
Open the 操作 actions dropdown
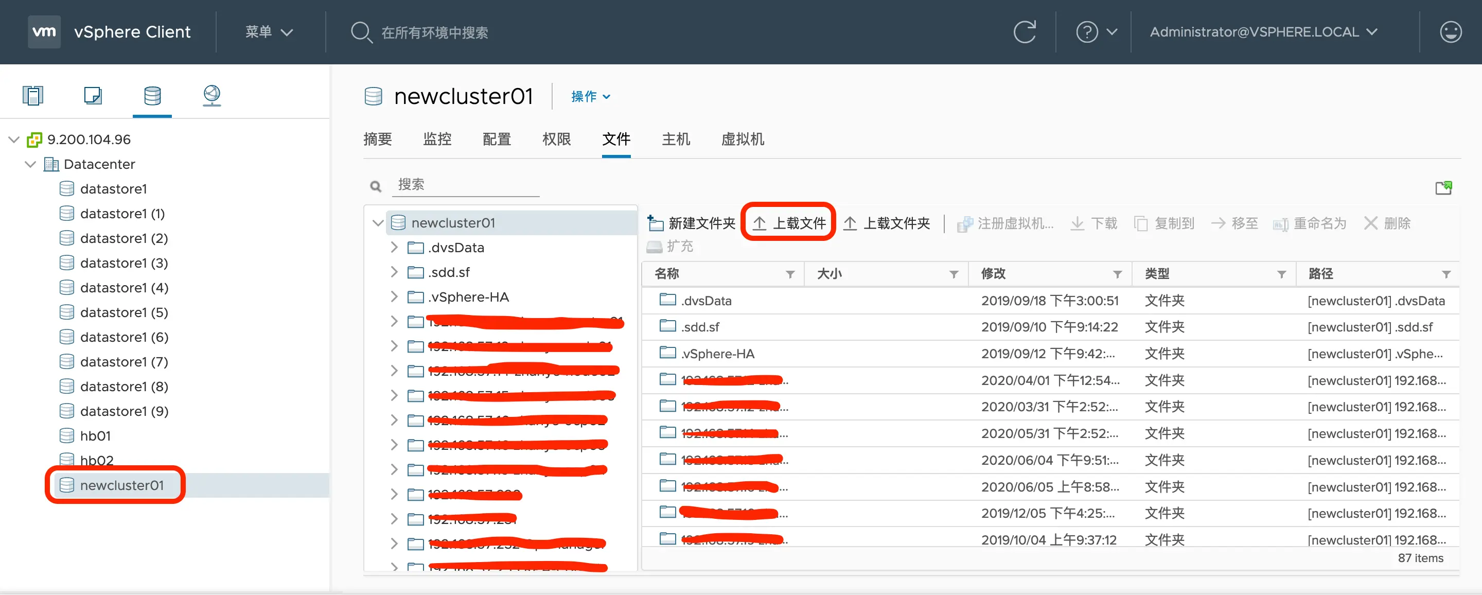click(590, 97)
